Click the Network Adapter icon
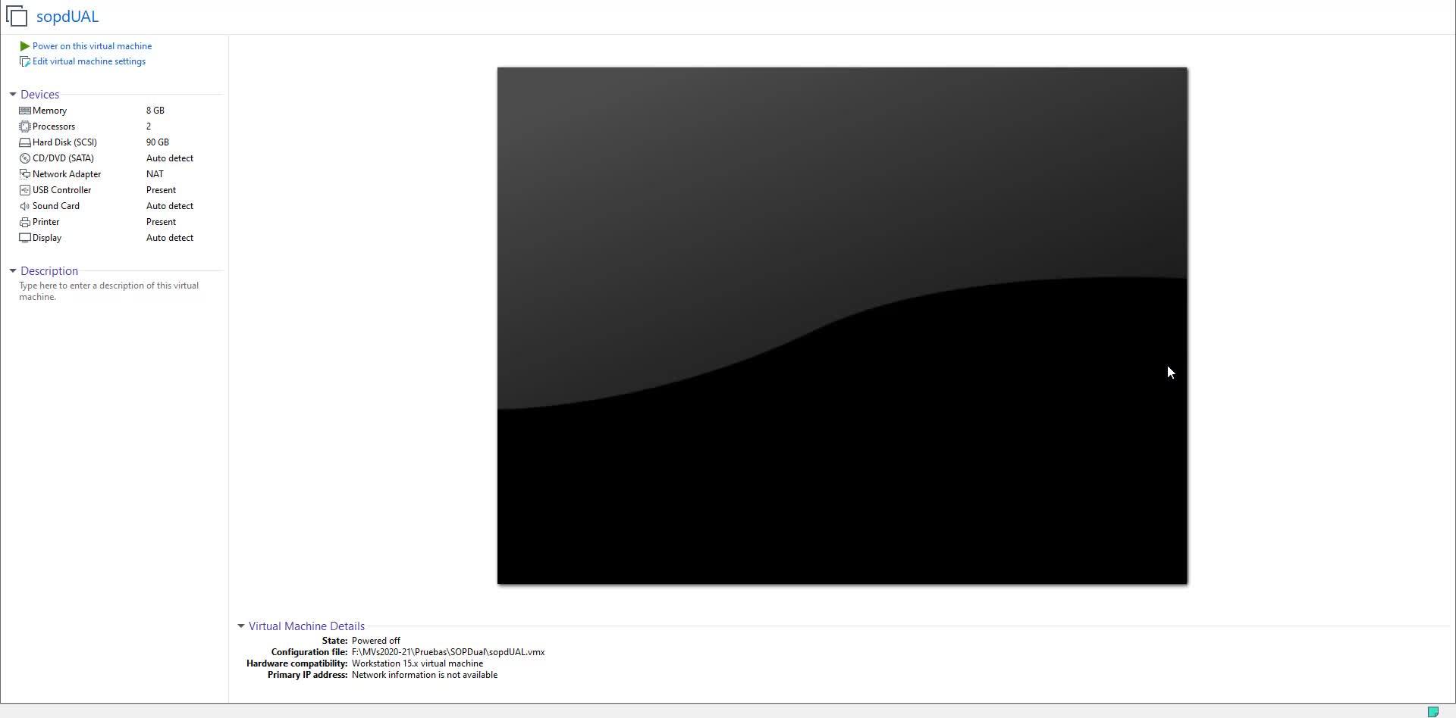 pos(25,174)
